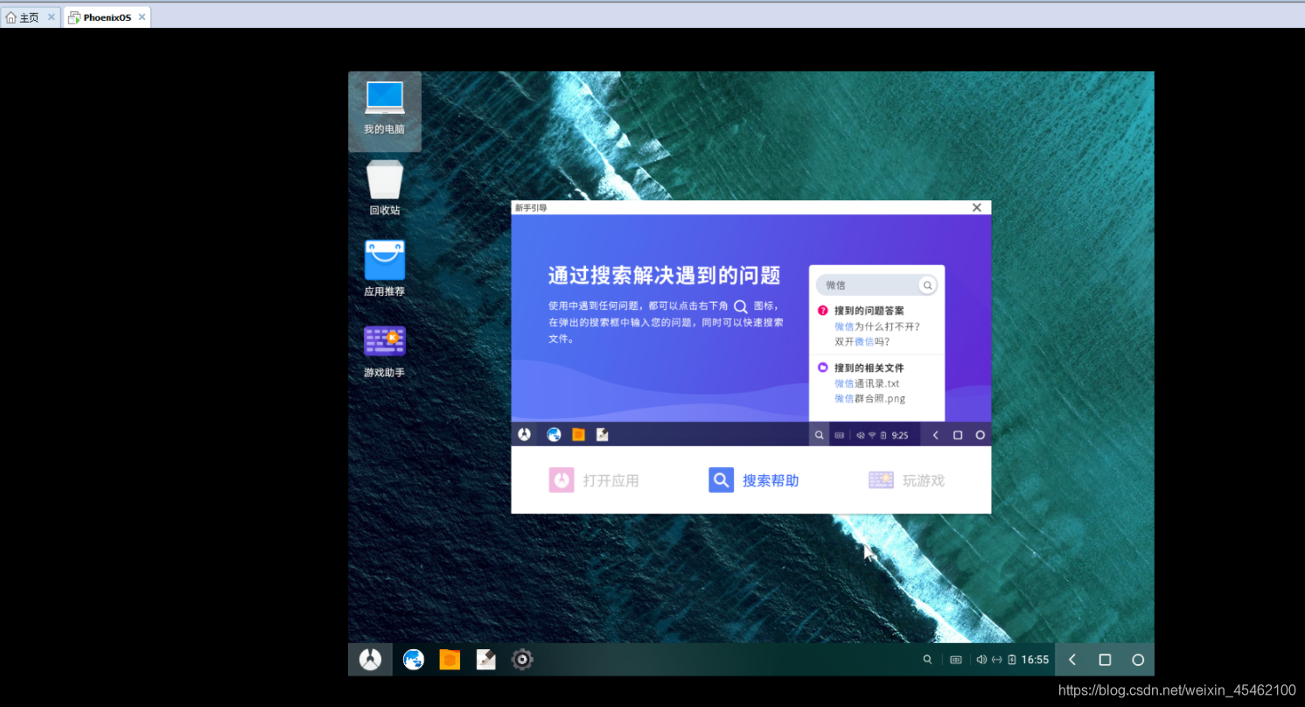The height and width of the screenshot is (707, 1305).
Task: Select the 我的电脑 desktop icon
Action: pos(385,109)
